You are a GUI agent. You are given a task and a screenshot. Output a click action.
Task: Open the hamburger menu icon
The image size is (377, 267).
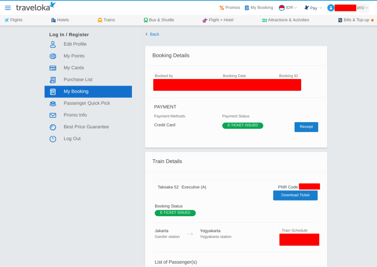(8, 8)
